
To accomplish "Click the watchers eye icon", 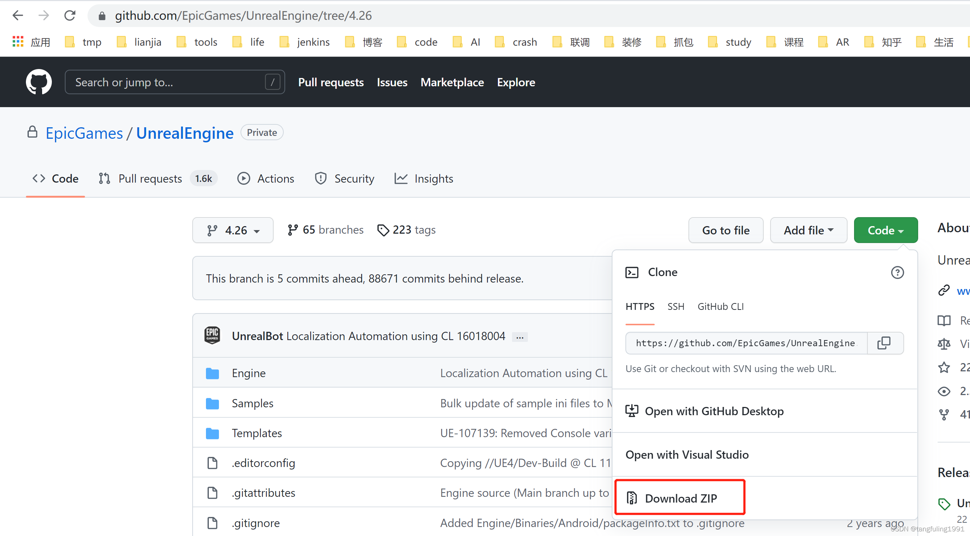I will (944, 391).
